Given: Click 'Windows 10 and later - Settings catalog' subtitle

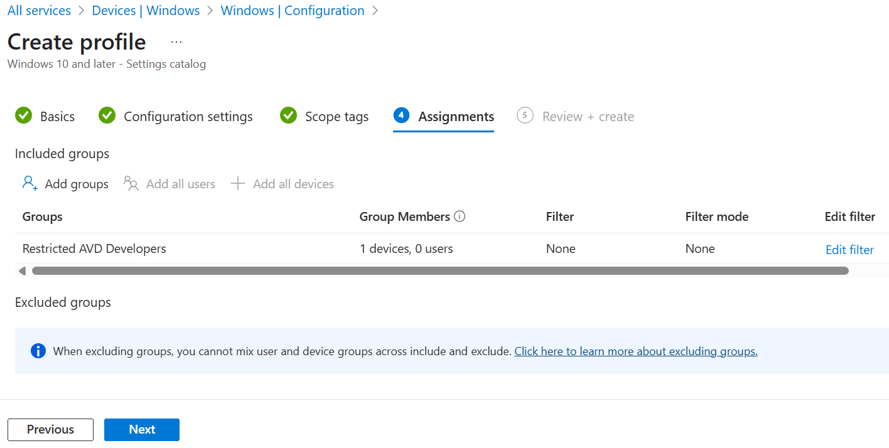Looking at the screenshot, I should tap(107, 64).
